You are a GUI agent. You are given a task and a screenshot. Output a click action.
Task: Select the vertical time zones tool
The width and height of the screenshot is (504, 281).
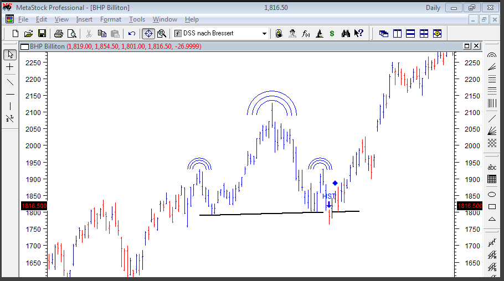pyautogui.click(x=492, y=103)
